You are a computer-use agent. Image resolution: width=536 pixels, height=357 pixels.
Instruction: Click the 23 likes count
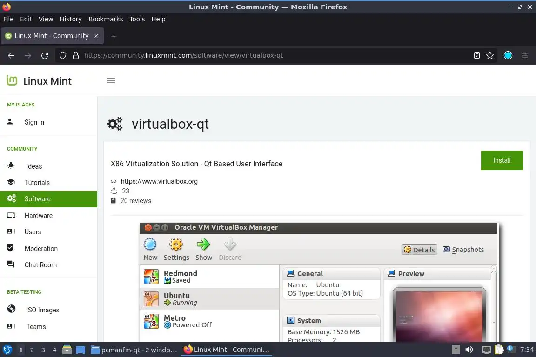(126, 191)
